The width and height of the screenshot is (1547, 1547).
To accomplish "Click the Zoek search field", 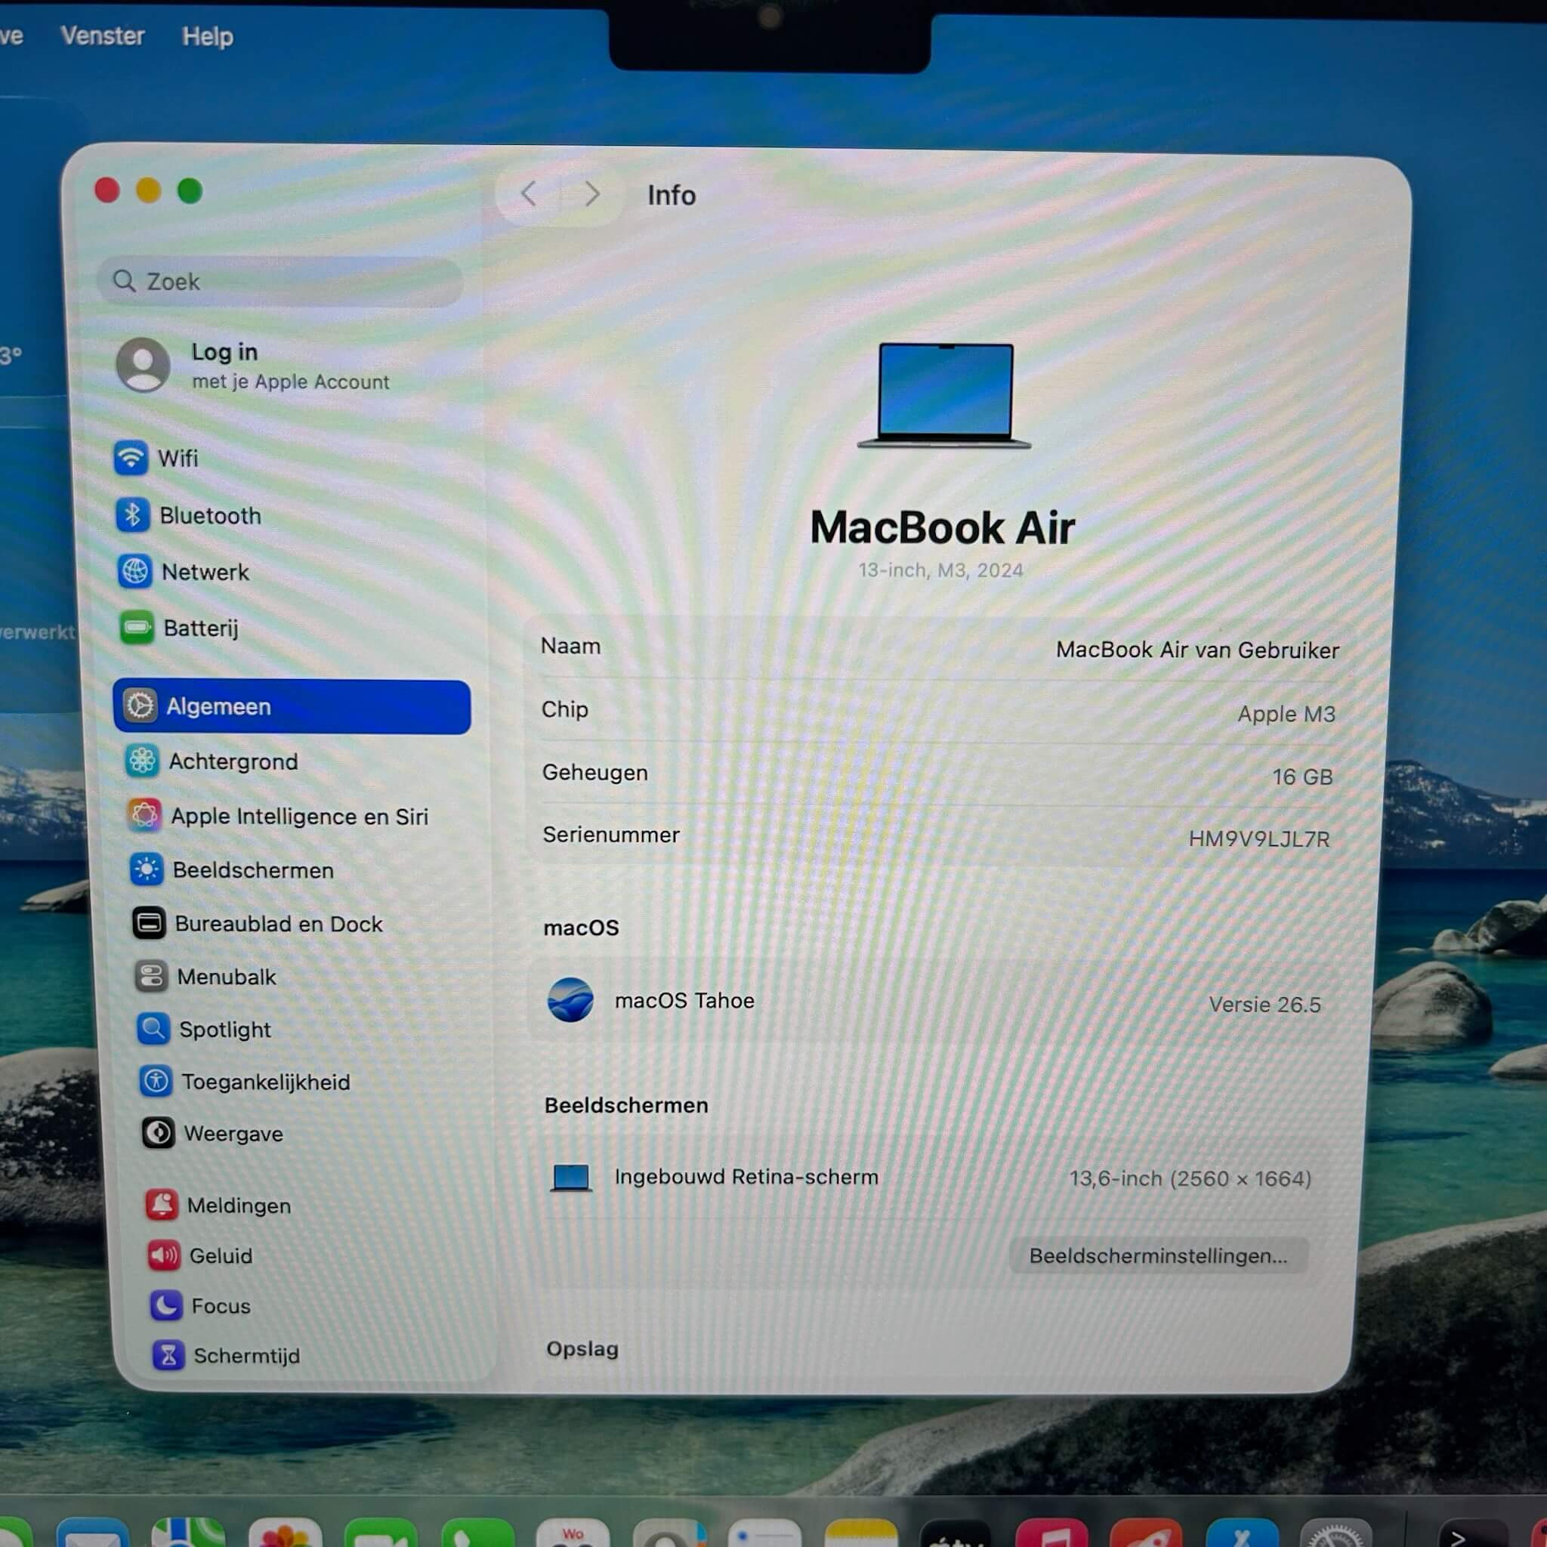I will (279, 282).
